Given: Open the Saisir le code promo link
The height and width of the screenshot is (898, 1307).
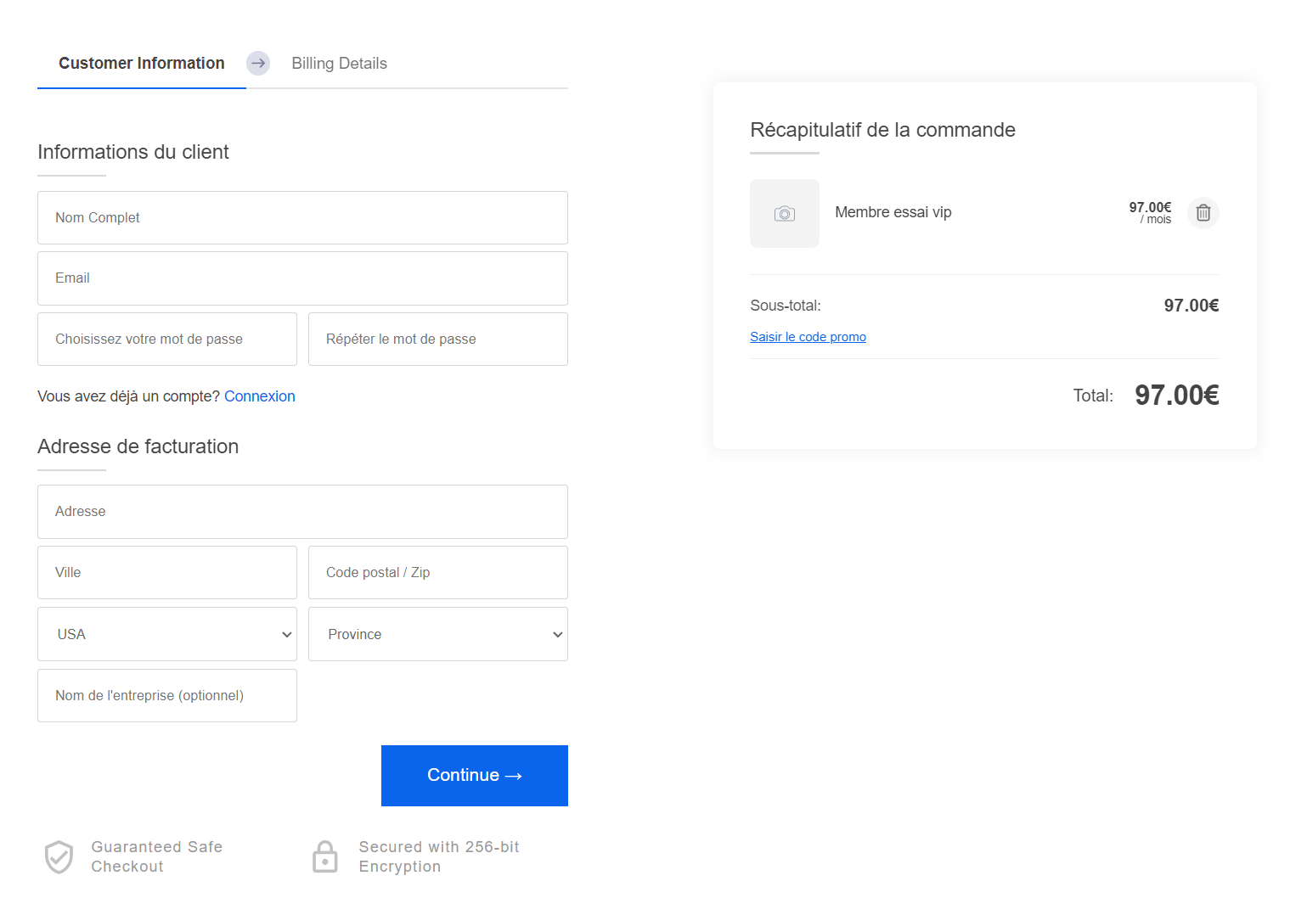Looking at the screenshot, I should [x=808, y=337].
